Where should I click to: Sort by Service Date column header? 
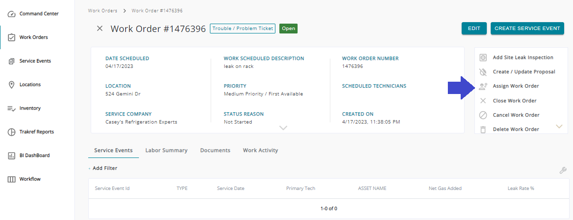click(x=231, y=189)
